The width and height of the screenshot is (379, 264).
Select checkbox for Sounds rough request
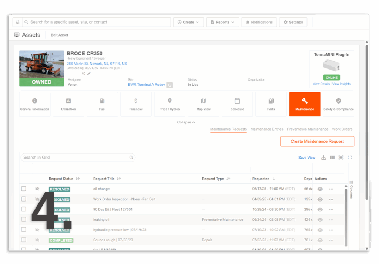pyautogui.click(x=24, y=240)
